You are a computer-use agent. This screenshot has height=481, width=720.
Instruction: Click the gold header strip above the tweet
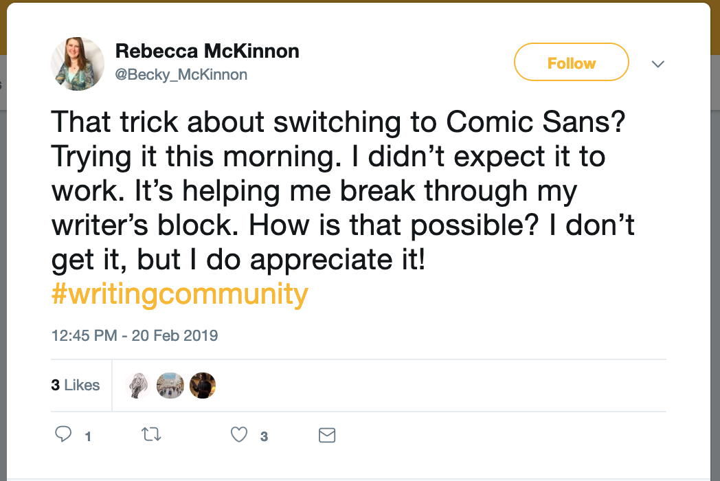360,1
